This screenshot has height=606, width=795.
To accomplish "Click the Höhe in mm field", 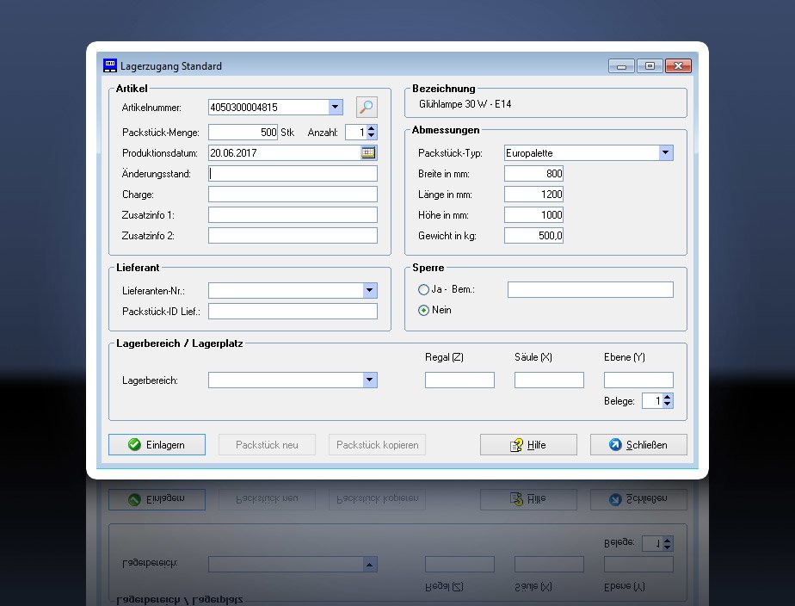I will tap(533, 214).
